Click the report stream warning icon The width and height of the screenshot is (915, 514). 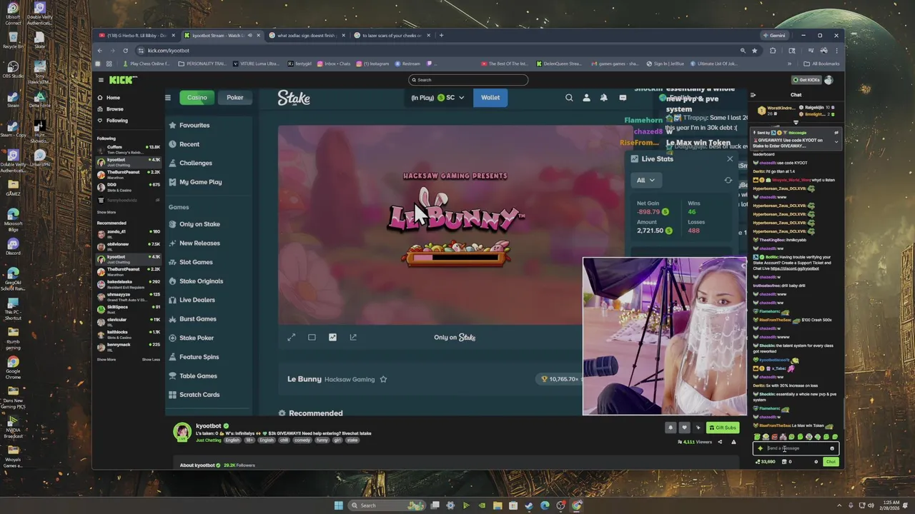tap(733, 442)
